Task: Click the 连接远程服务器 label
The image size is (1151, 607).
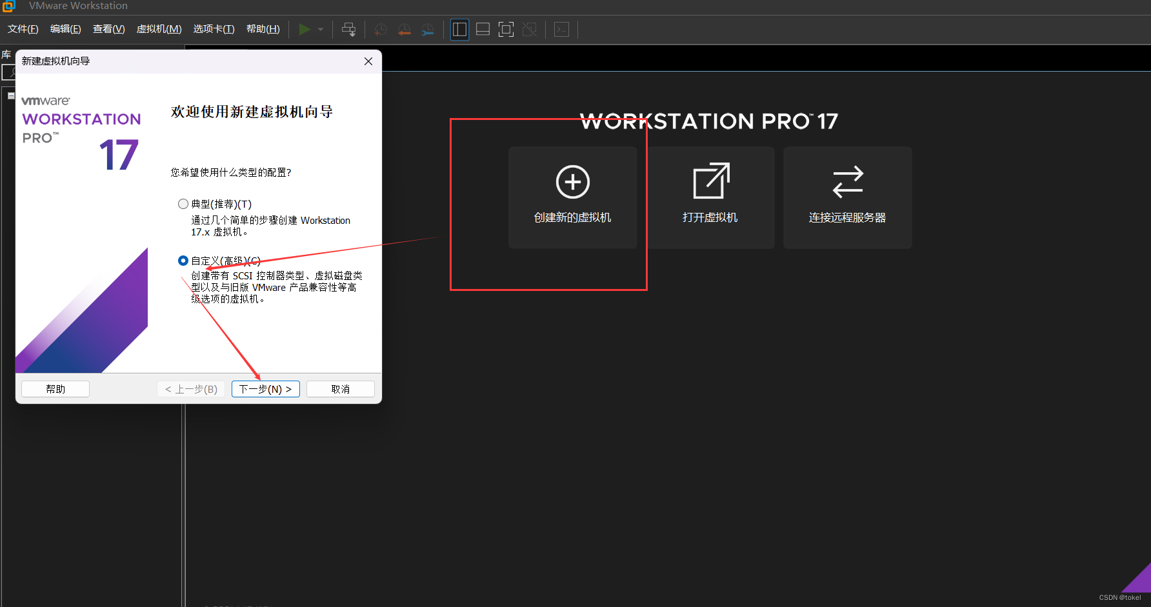Action: coord(848,217)
